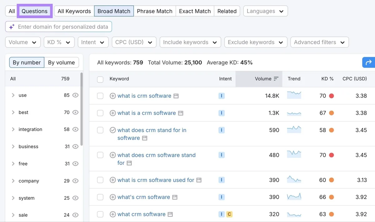Open SERP icon next to 'what's crm software'

(x=175, y=198)
